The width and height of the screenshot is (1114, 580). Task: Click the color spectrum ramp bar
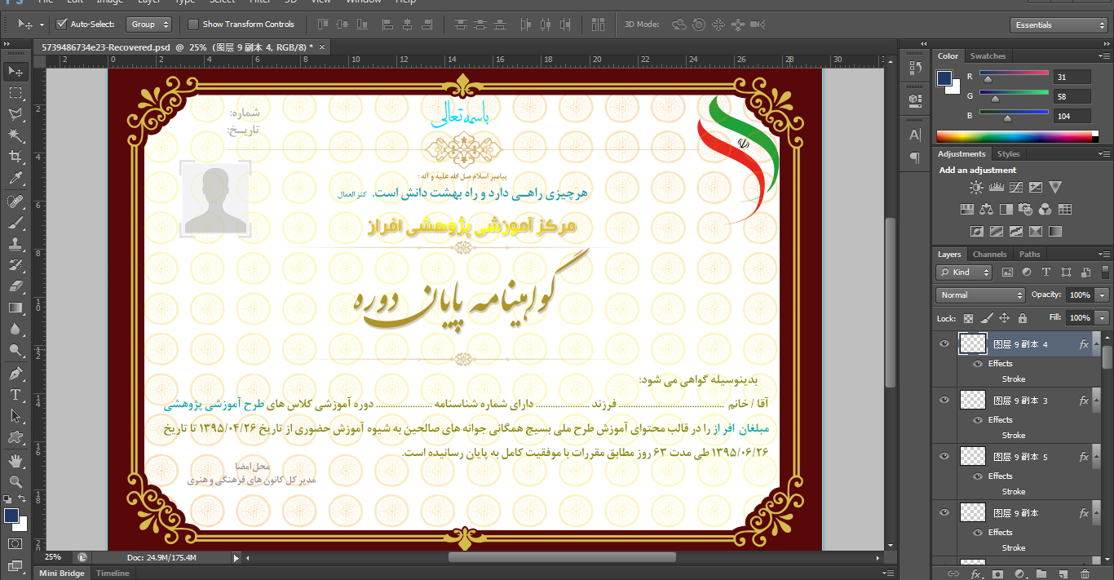1017,137
